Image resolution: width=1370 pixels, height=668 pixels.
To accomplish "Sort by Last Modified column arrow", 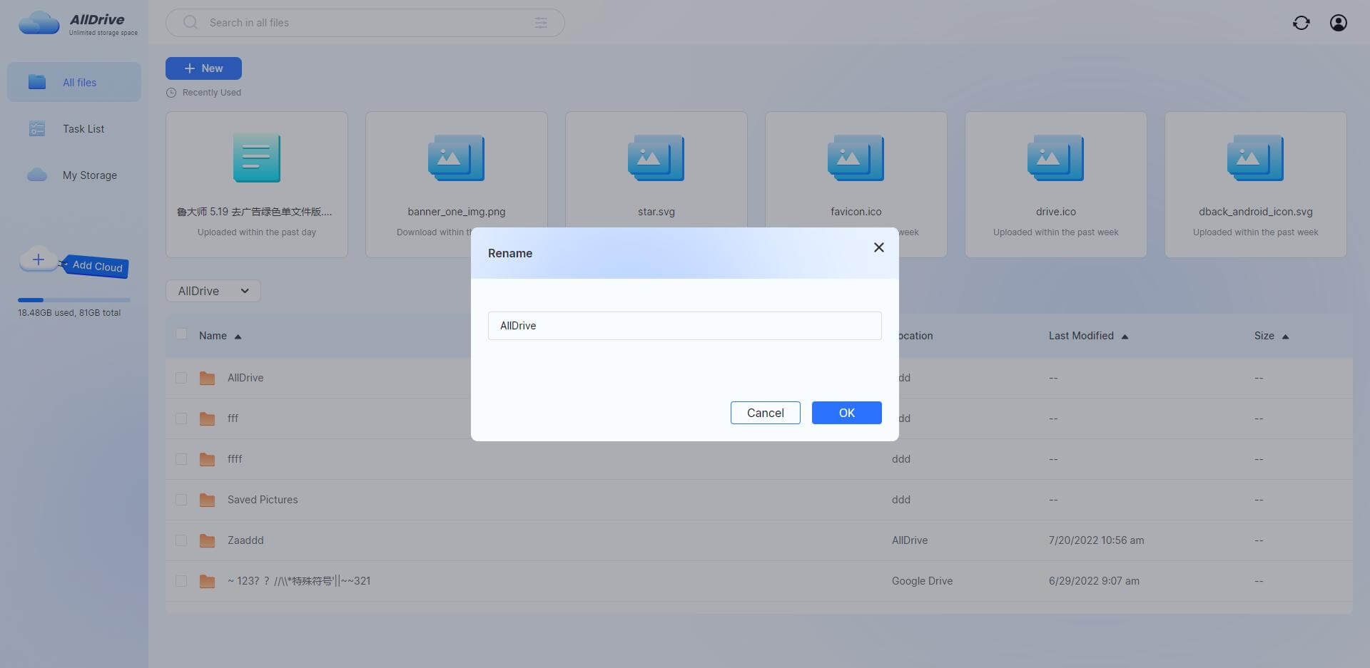I will (1125, 336).
